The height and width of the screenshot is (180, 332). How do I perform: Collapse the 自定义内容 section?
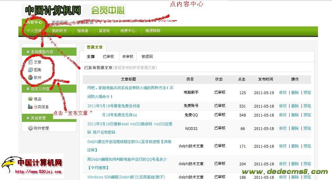[x=28, y=89]
